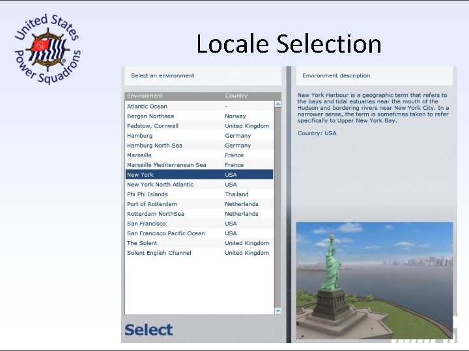Image resolution: width=469 pixels, height=351 pixels.
Task: Click Thailand in the Country column
Action: [236, 194]
